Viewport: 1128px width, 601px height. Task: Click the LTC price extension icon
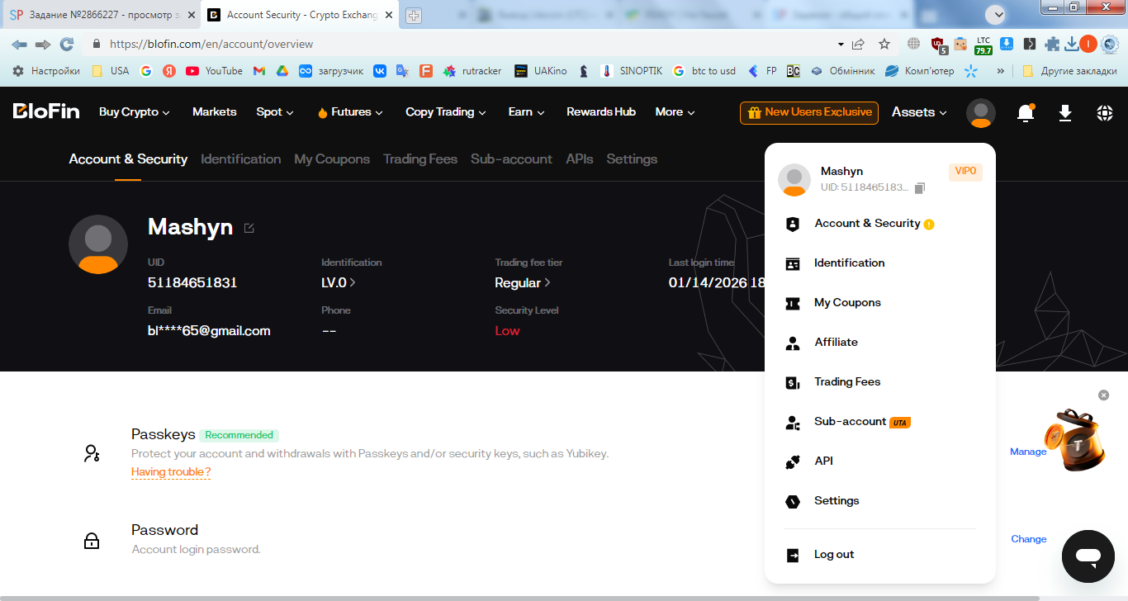[983, 45]
